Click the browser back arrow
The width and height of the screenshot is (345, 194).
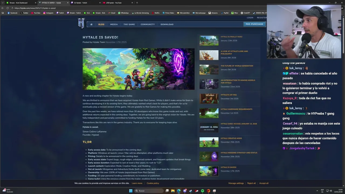click(x=3, y=8)
